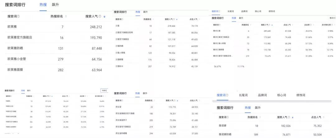Viewport: 336px width, 138px height.
Task: Click 搜索词 column help icon in 雅诗兰黛 panel
Action: (x=219, y=25)
